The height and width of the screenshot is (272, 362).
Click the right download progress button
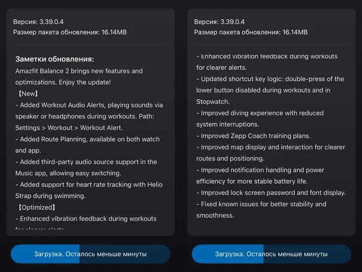click(271, 254)
